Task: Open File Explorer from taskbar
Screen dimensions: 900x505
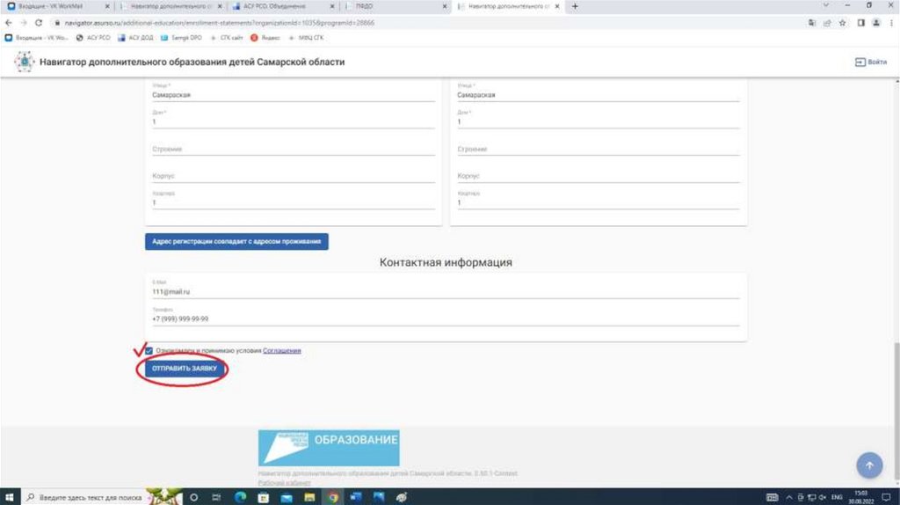Action: tap(309, 497)
